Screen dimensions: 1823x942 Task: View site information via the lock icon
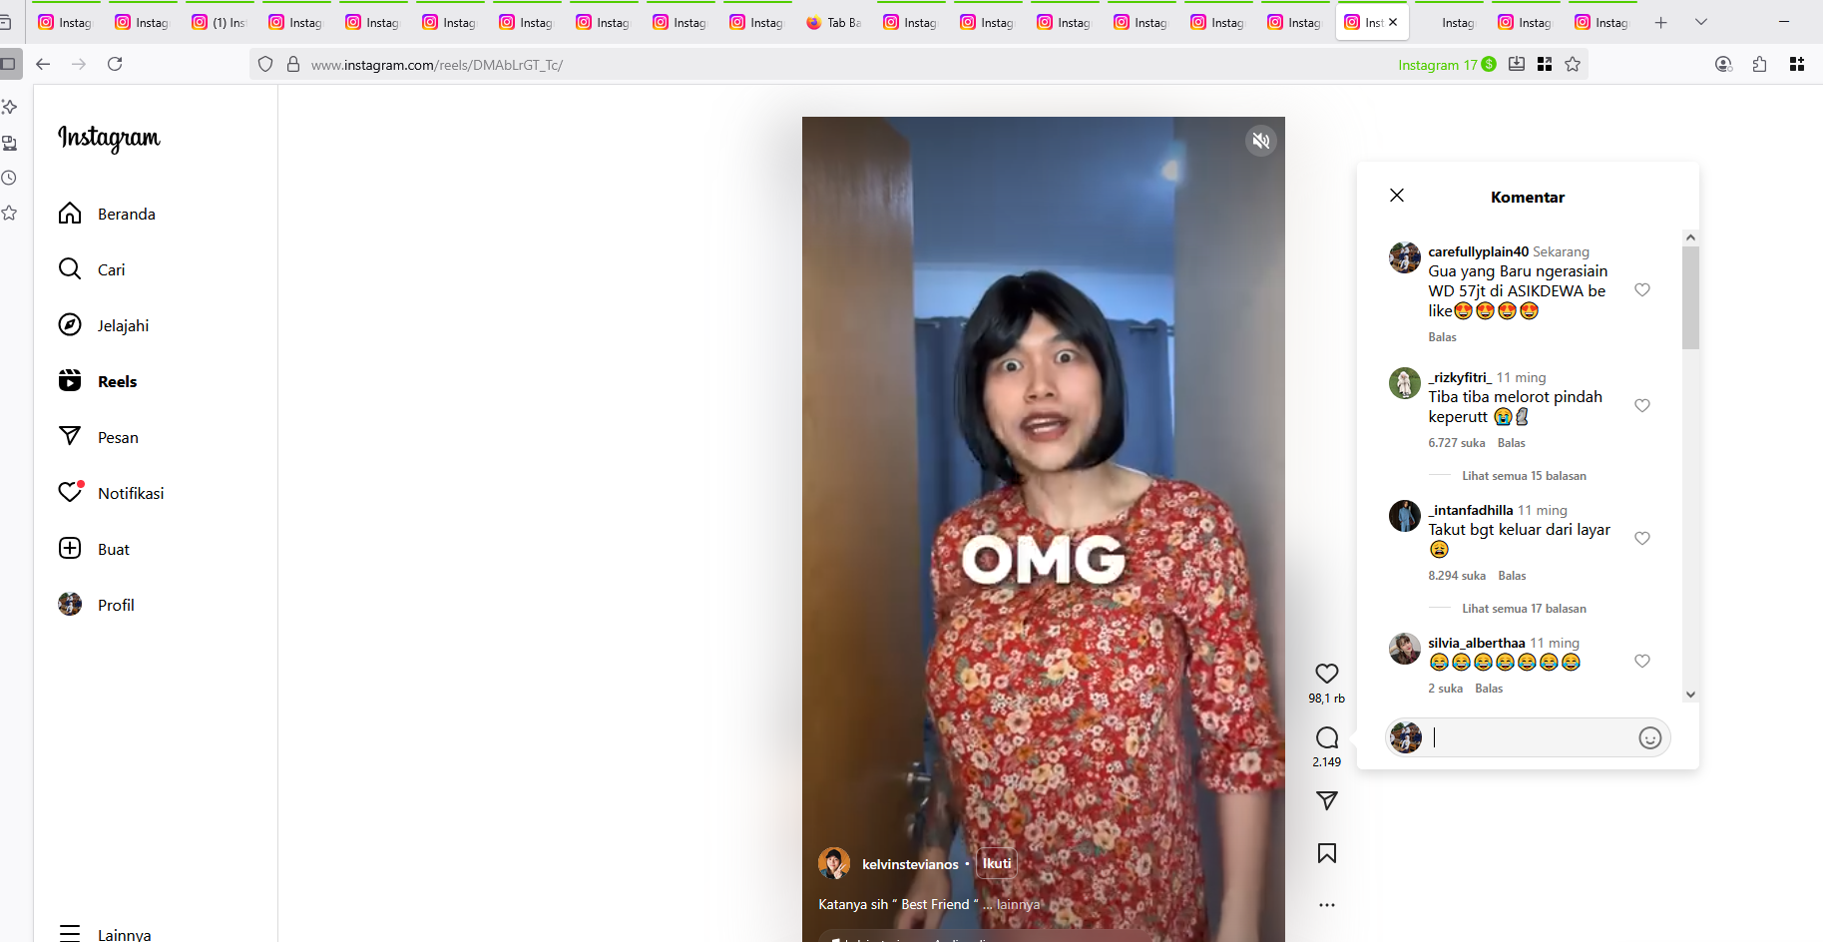click(x=293, y=64)
